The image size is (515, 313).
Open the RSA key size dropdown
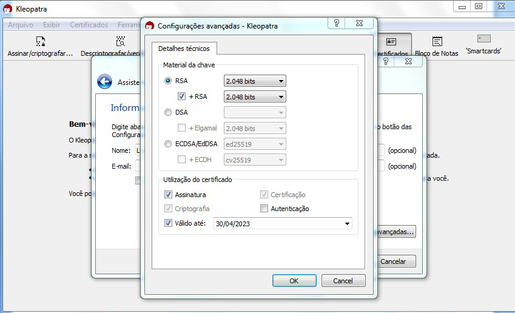pos(255,81)
